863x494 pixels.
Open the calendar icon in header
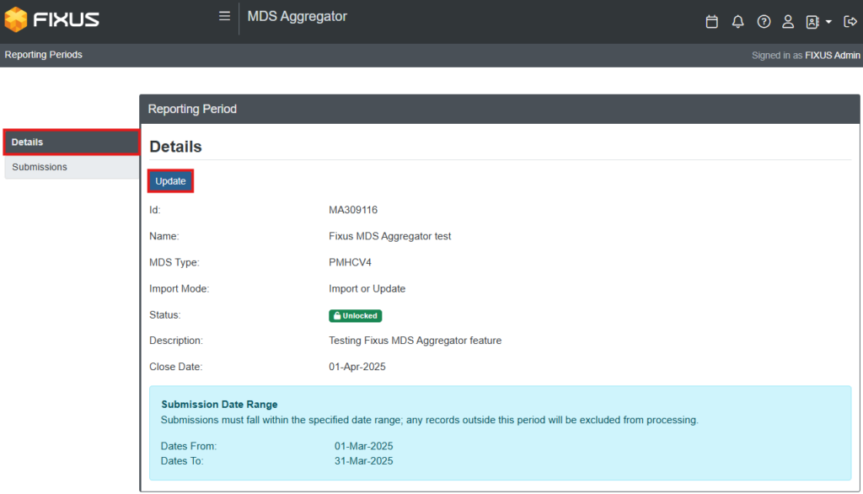(x=711, y=21)
